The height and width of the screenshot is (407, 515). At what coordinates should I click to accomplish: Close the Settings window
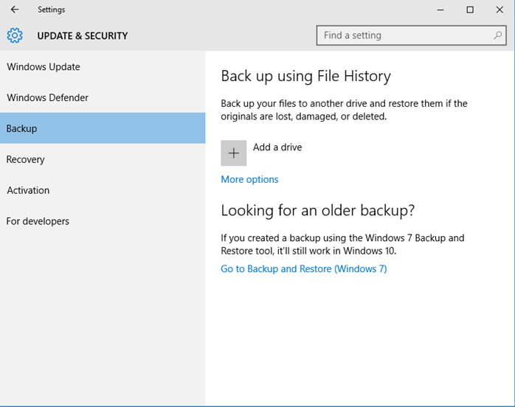click(x=500, y=10)
